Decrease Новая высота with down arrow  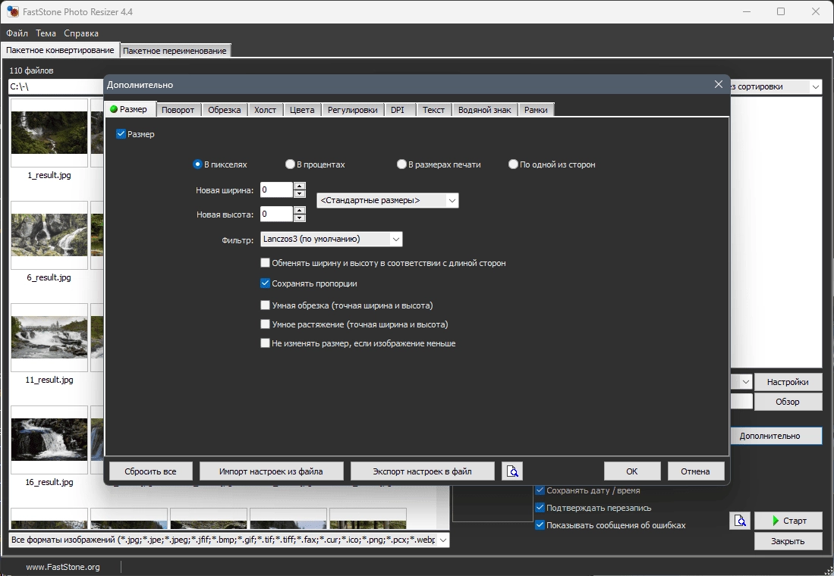pos(300,218)
